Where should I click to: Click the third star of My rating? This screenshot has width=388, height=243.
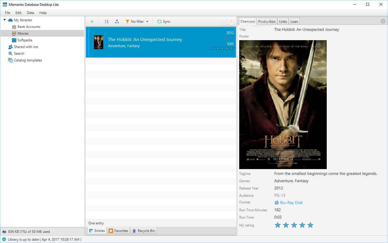tap(294, 225)
